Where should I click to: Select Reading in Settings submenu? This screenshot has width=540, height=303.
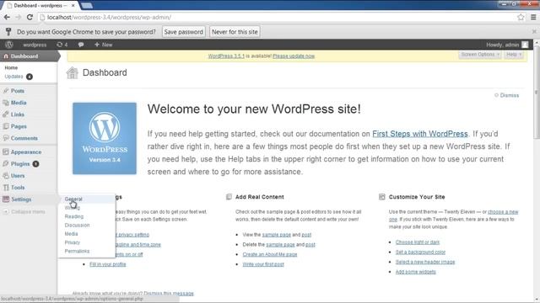tap(74, 216)
